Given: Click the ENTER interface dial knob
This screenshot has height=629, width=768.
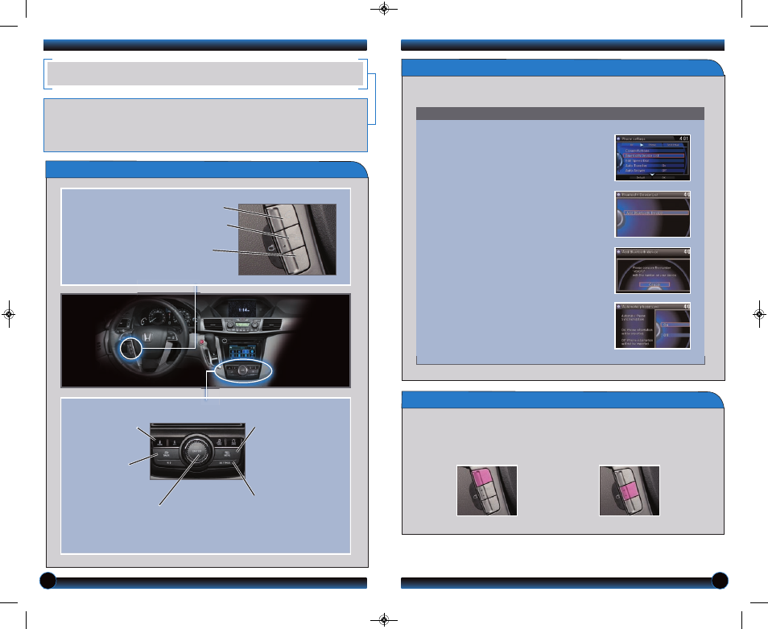Looking at the screenshot, I should (196, 451).
